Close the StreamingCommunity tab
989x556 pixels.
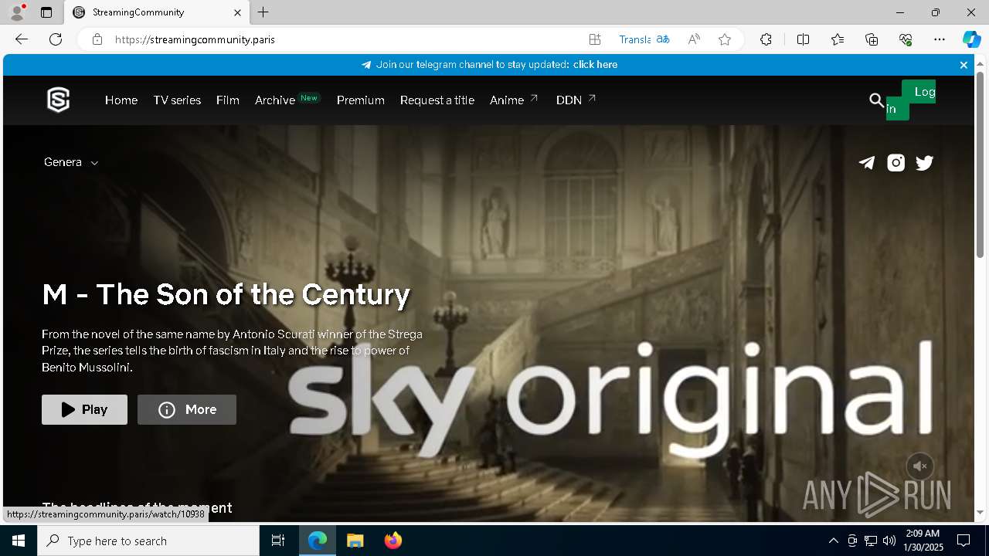pyautogui.click(x=238, y=12)
